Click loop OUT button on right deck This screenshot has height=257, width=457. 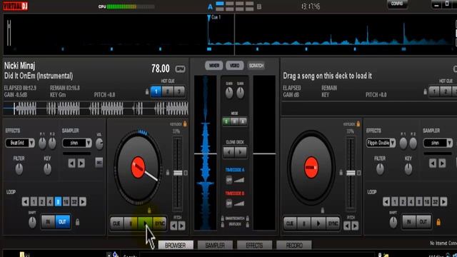click(x=423, y=222)
